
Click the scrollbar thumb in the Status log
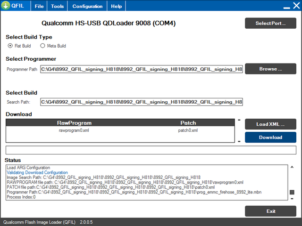tap(292, 192)
